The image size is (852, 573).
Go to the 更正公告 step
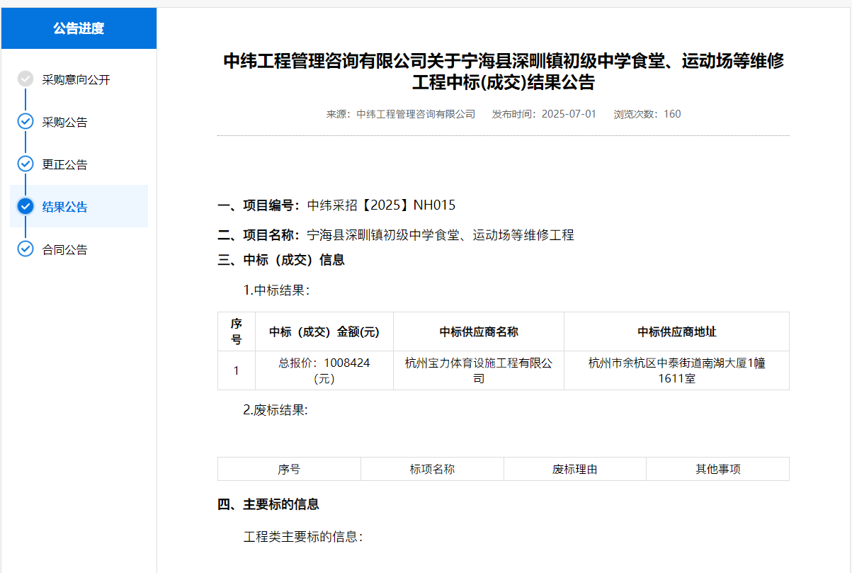pyautogui.click(x=64, y=165)
